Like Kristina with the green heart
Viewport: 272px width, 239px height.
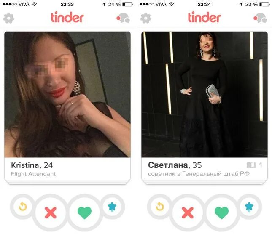coord(84,212)
